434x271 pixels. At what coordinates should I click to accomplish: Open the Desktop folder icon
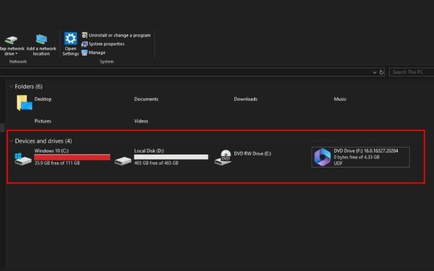tap(23, 102)
